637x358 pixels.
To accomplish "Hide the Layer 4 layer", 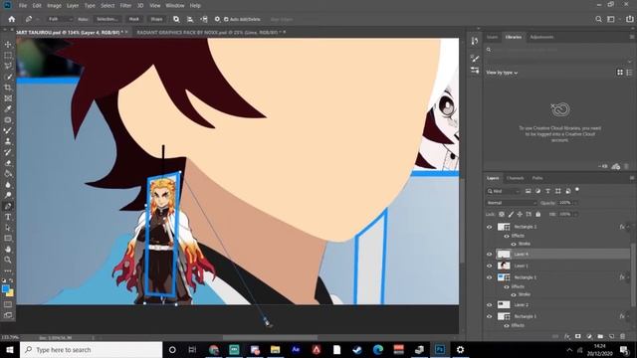I will pos(489,255).
